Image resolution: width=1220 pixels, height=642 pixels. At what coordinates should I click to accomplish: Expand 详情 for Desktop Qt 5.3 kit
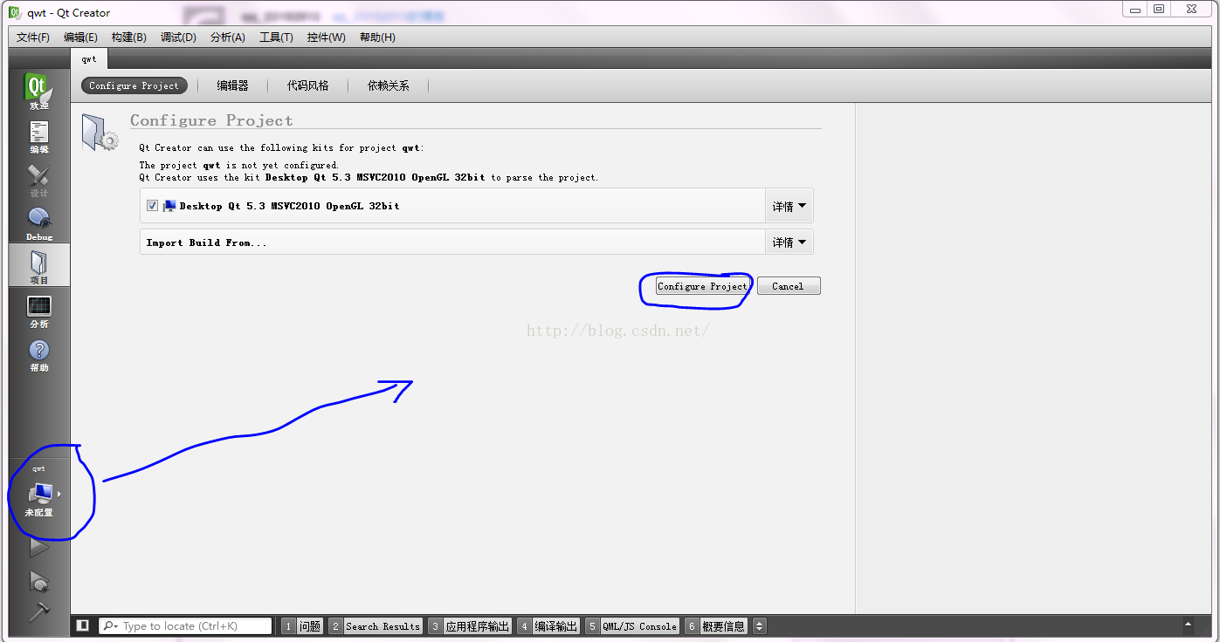[789, 206]
